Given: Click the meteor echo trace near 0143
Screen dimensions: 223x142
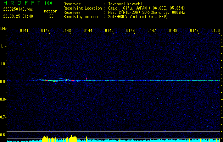Looking at the screenshot, I should [x=72, y=81].
